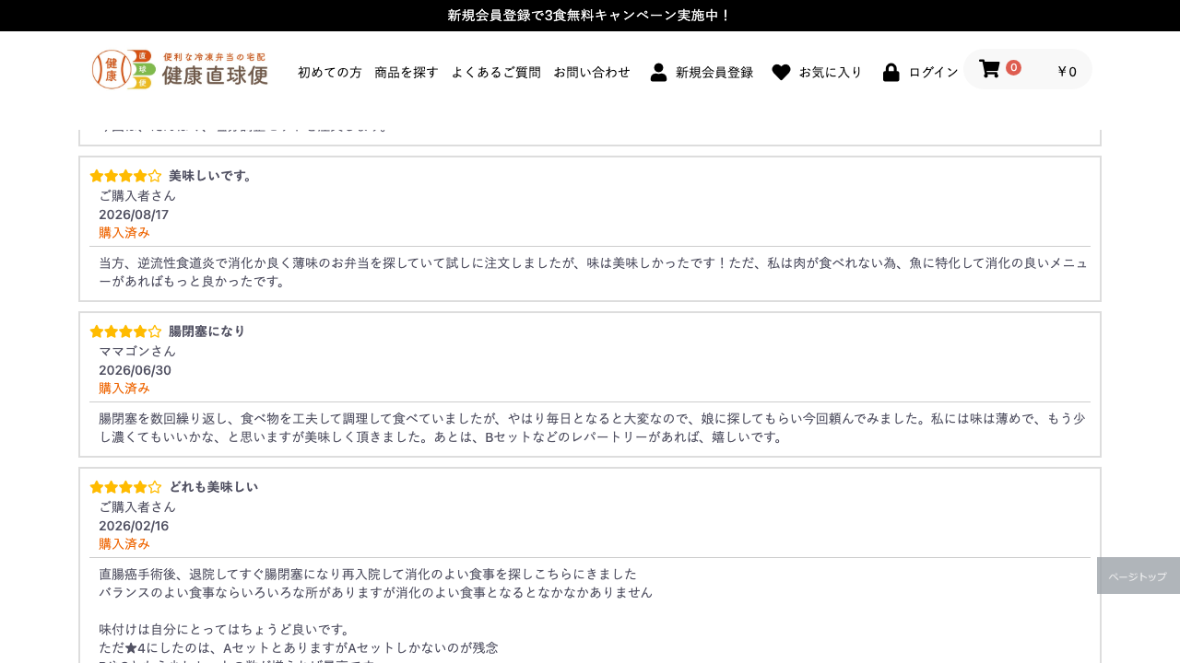Viewport: 1180px width, 663px height.
Task: Click the 新規会員登録 link text
Action: click(714, 72)
